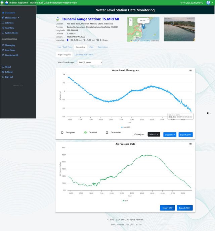
Task: Click the TimeSeries DB icon
Action: (3, 55)
